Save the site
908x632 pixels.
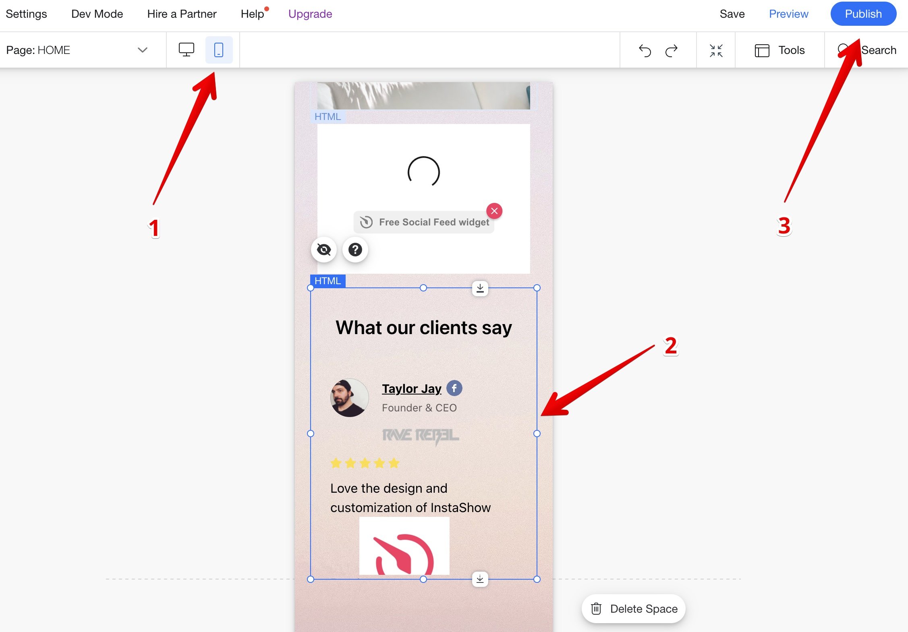(732, 14)
